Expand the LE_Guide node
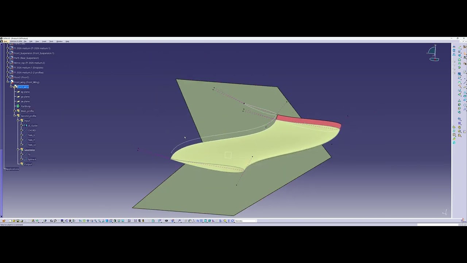Image resolution: width=467 pixels, height=263 pixels. tap(22, 125)
